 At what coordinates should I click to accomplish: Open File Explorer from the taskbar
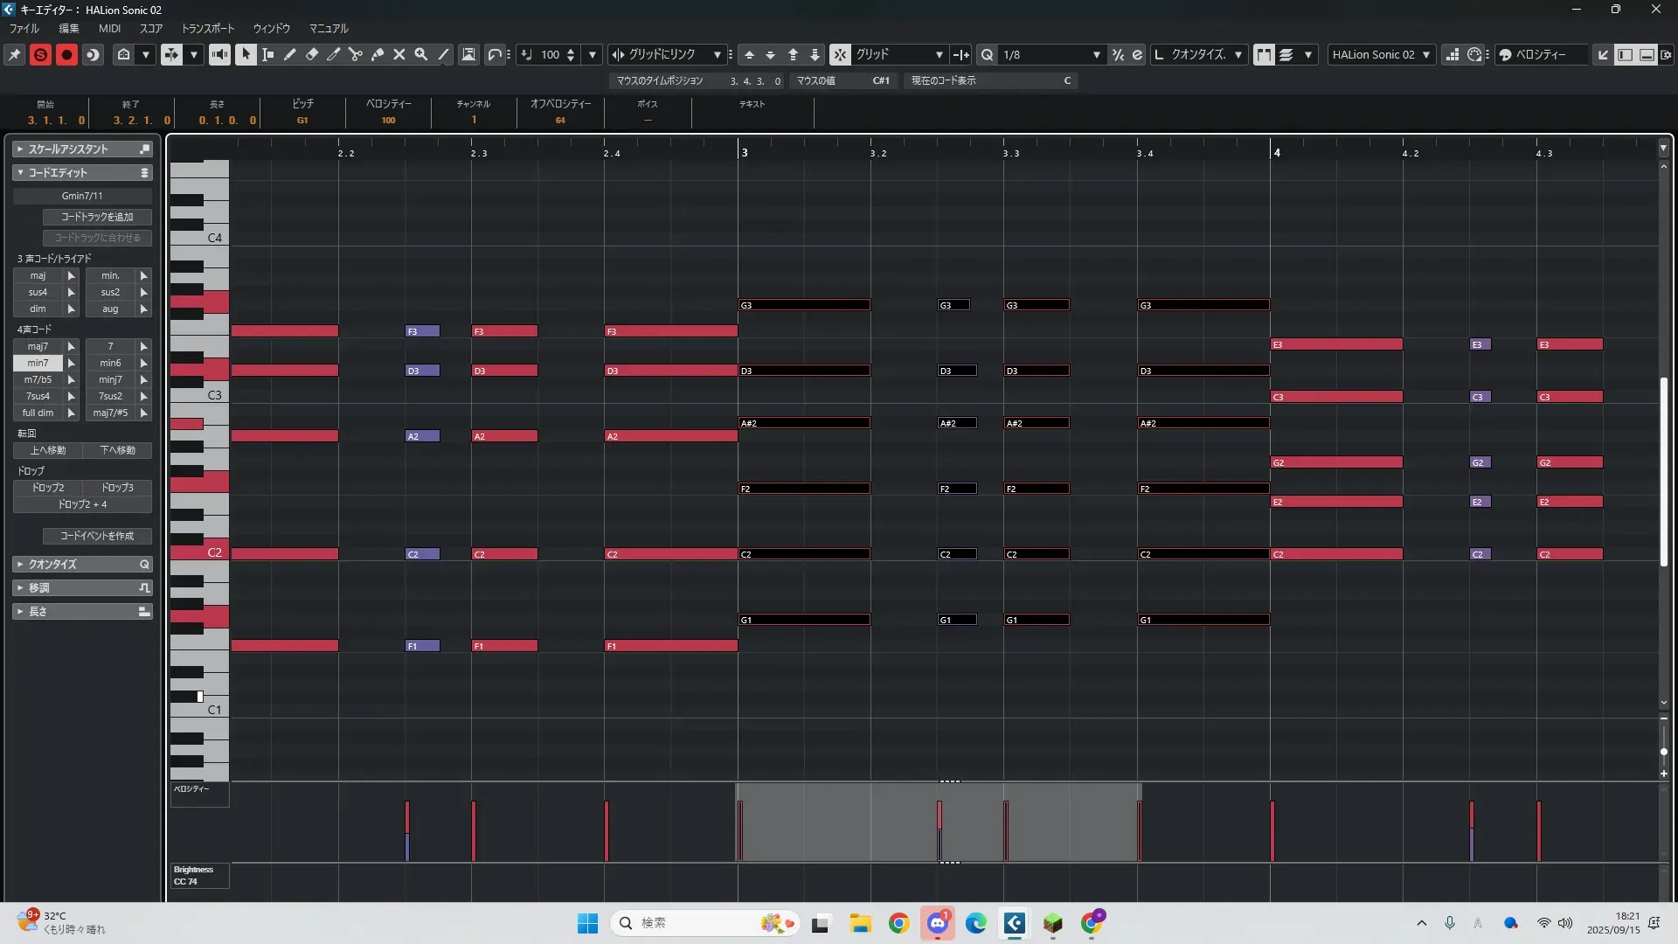pyautogui.click(x=860, y=923)
